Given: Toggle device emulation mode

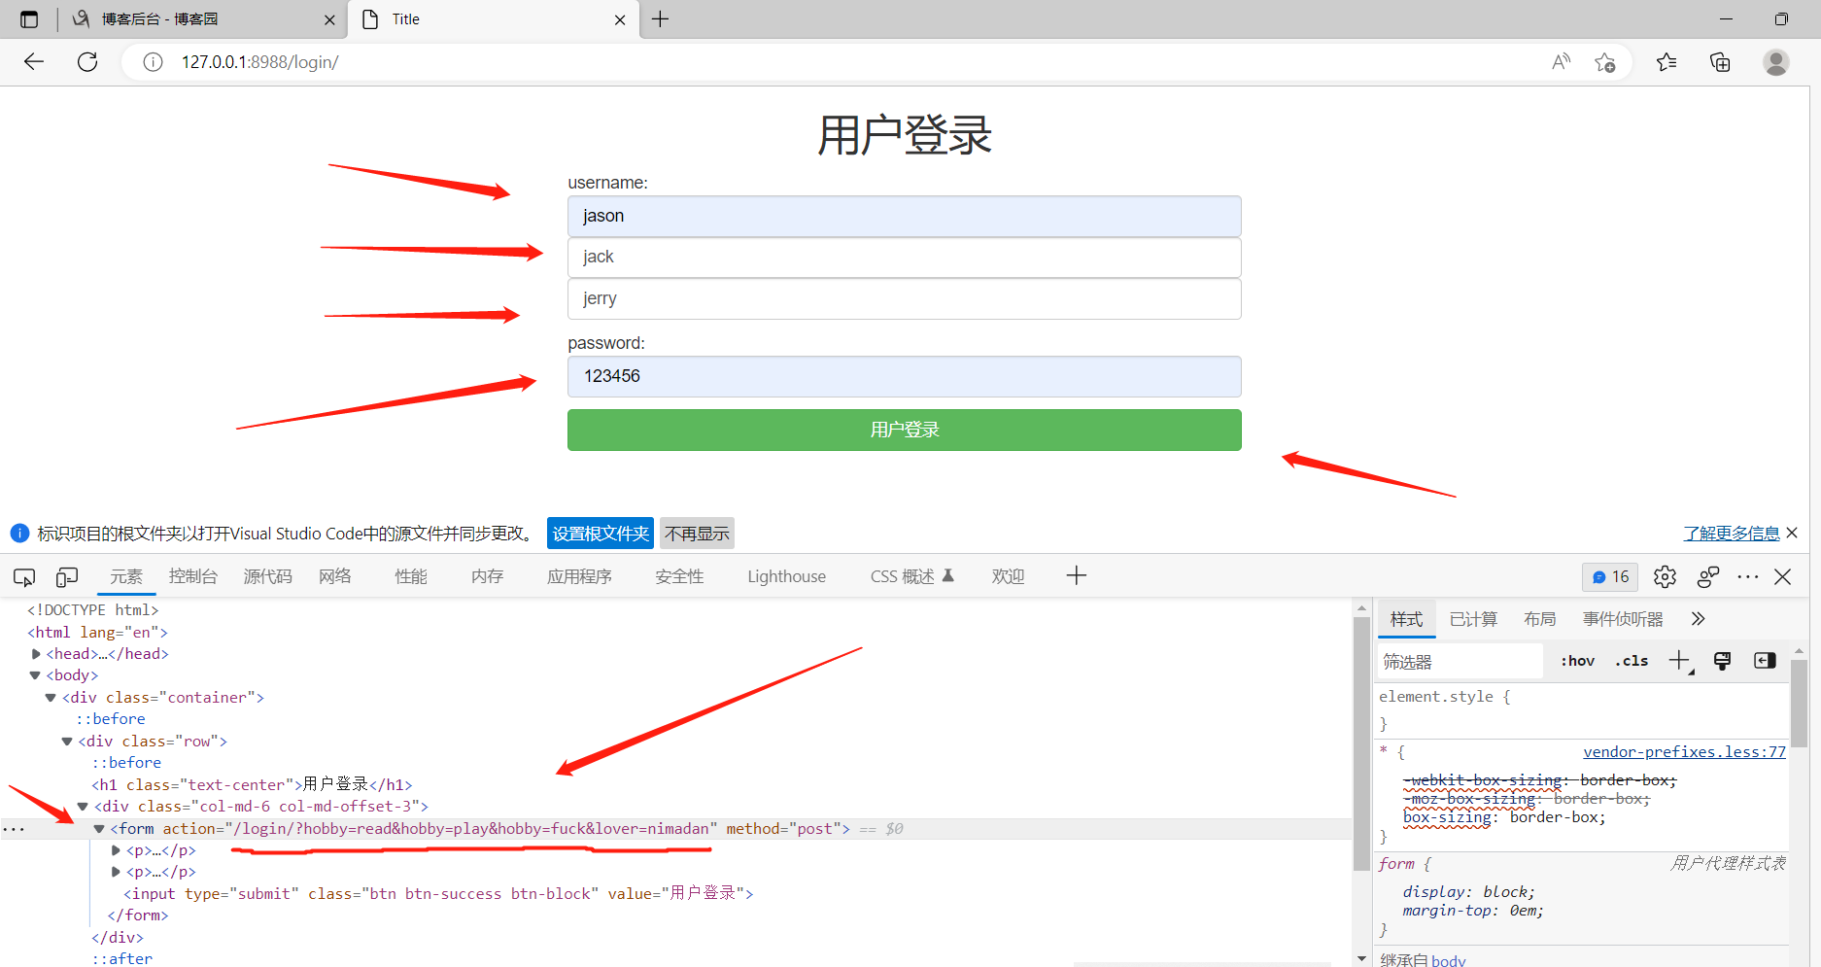Looking at the screenshot, I should click(67, 577).
